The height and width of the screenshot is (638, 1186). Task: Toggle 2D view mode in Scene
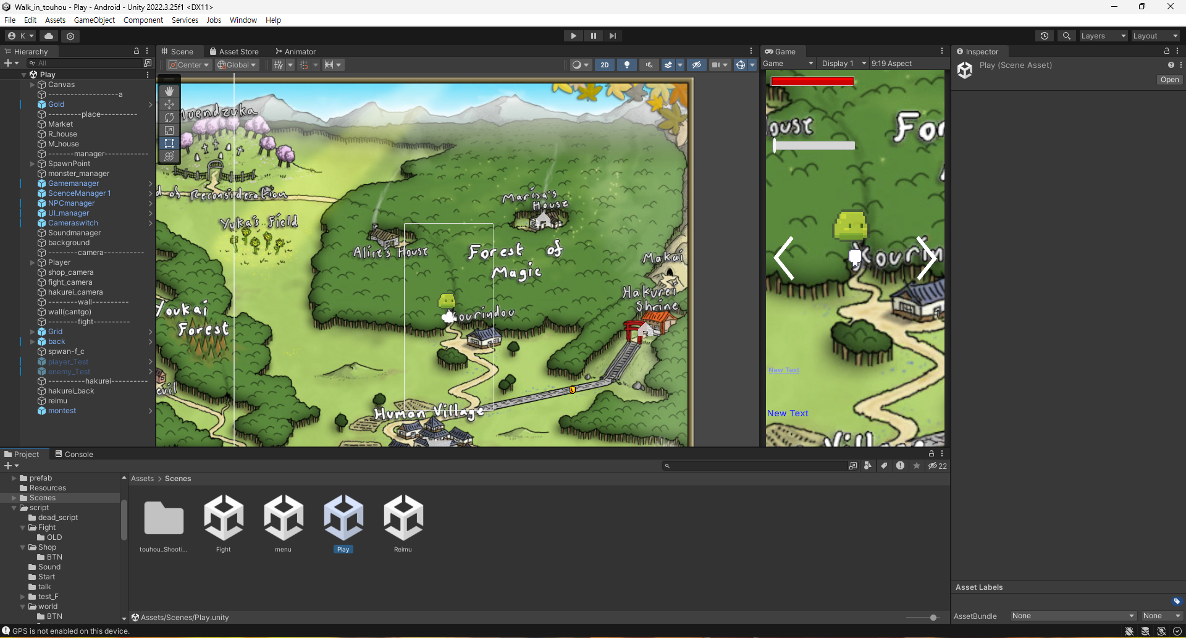pyautogui.click(x=605, y=65)
